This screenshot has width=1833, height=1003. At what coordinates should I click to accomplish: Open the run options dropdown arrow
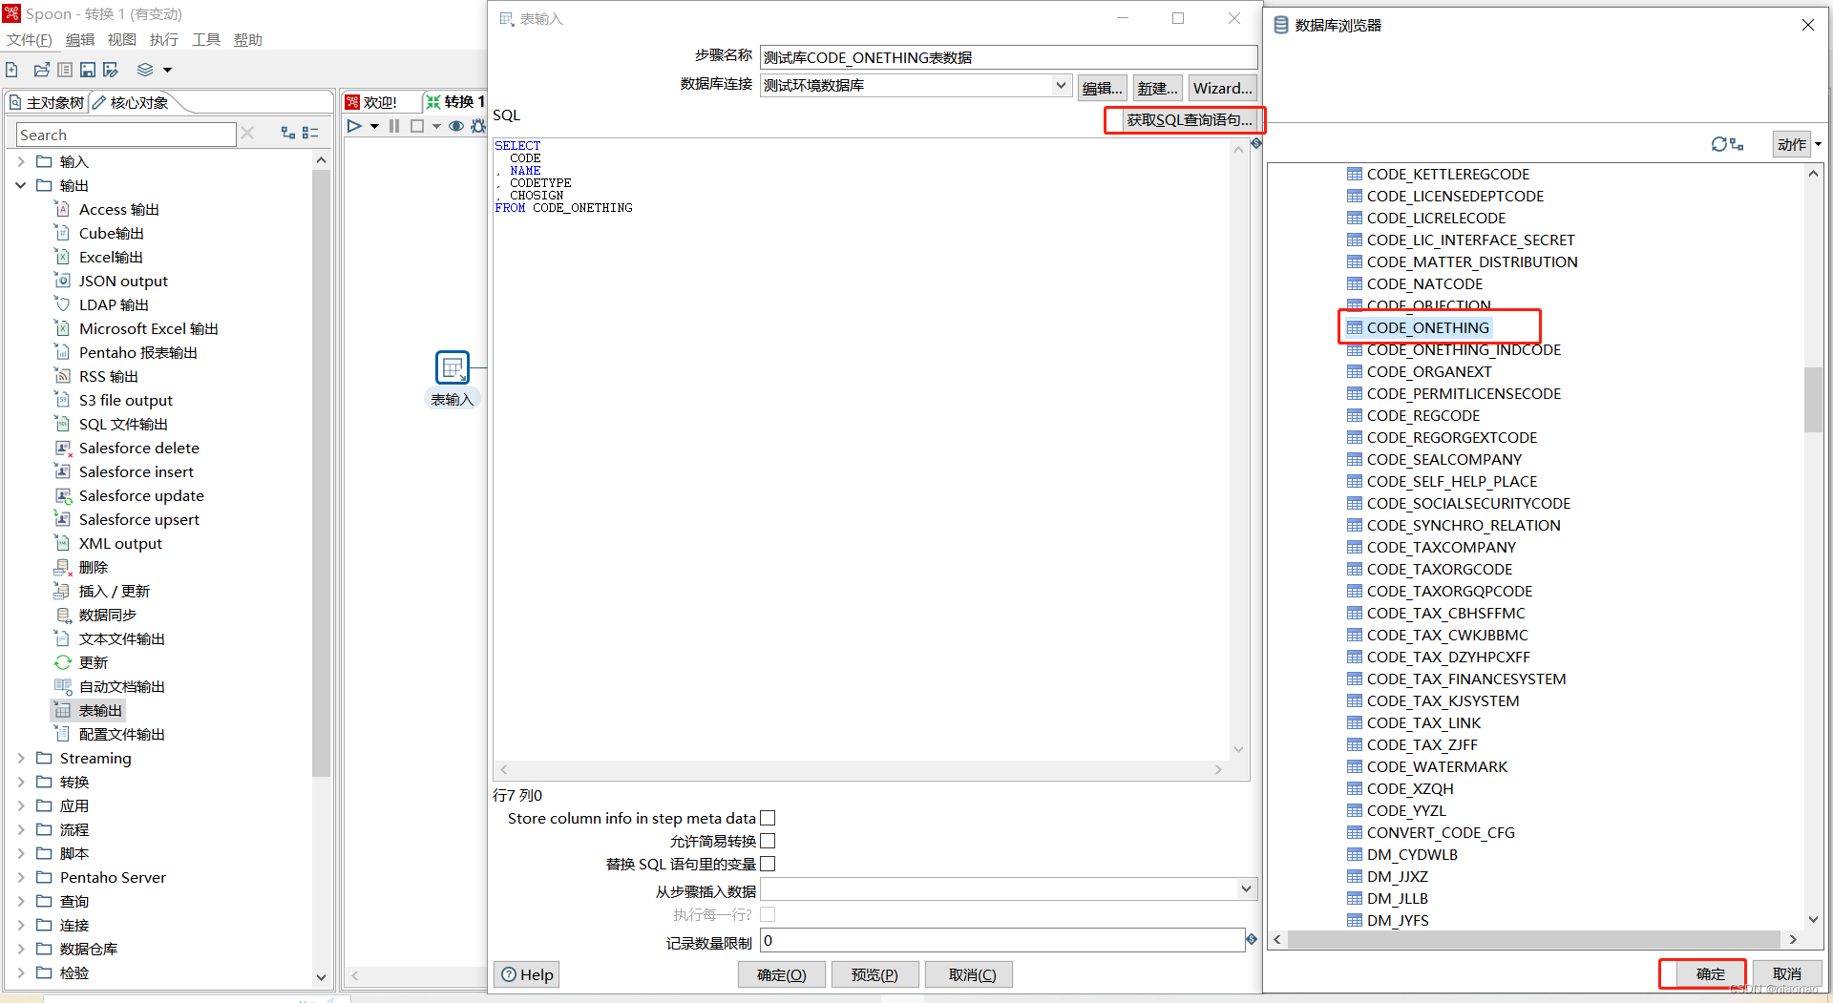tap(374, 126)
